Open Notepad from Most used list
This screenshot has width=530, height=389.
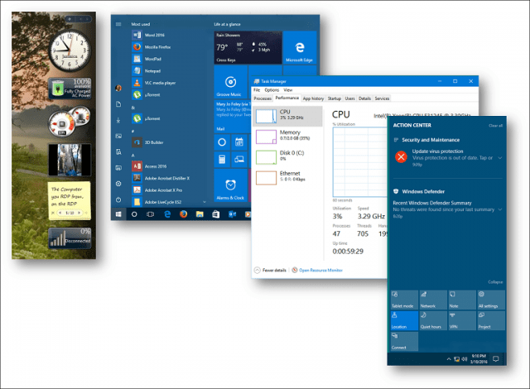(x=147, y=71)
